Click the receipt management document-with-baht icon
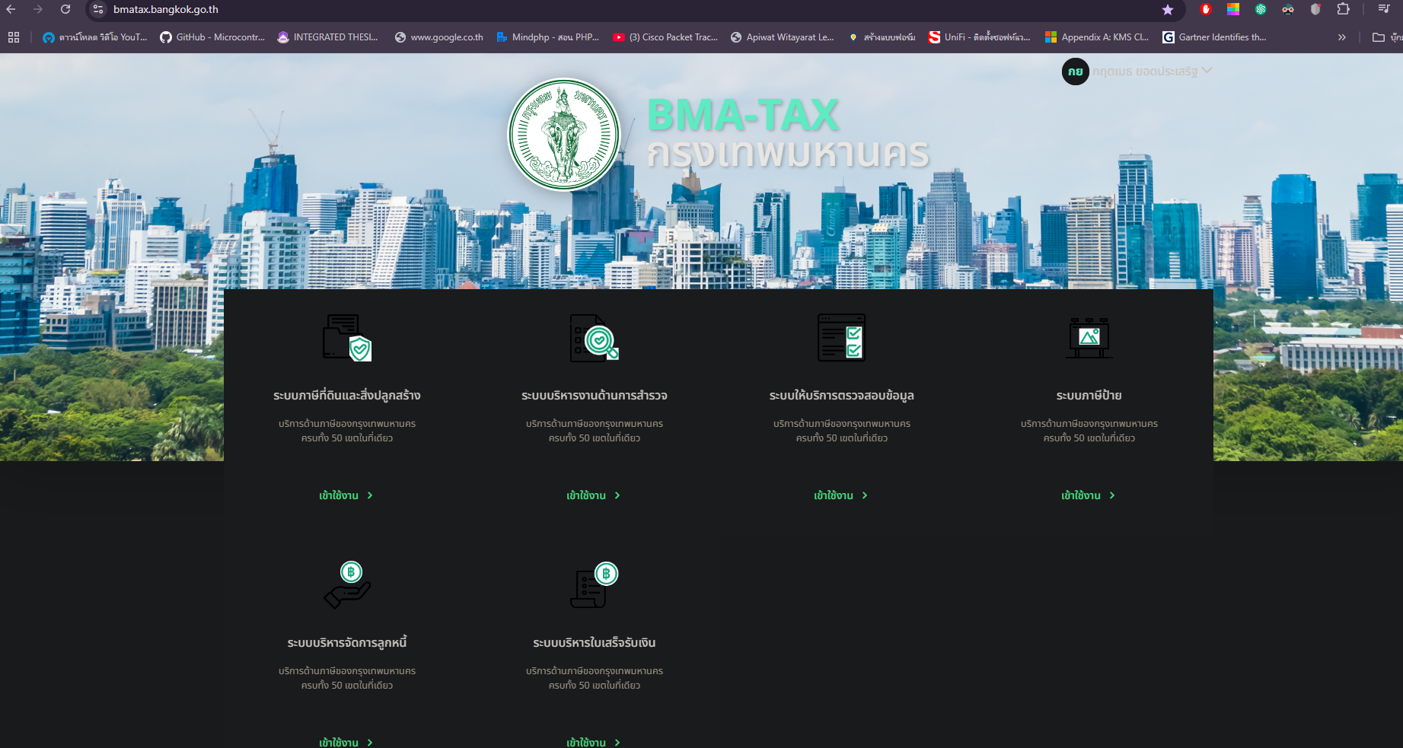This screenshot has height=748, width=1403. coord(595,585)
